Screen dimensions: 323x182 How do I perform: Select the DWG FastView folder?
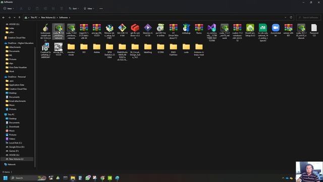point(173,50)
